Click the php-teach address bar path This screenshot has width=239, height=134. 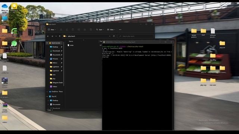[71, 36]
